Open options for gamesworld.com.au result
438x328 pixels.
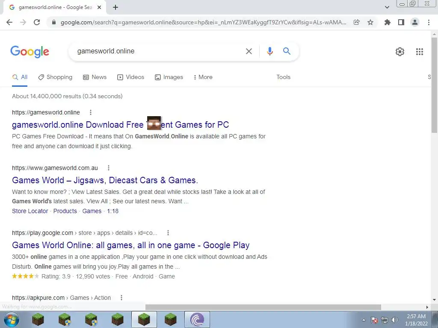(x=109, y=168)
